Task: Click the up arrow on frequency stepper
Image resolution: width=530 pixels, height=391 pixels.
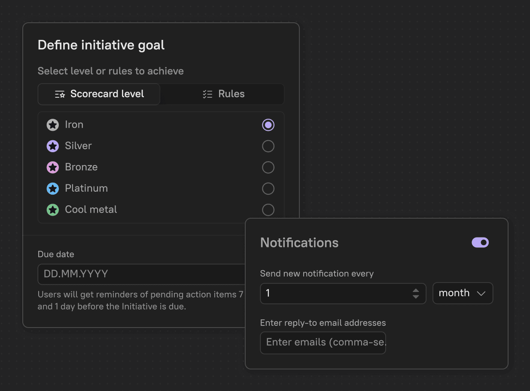Action: [x=416, y=290]
